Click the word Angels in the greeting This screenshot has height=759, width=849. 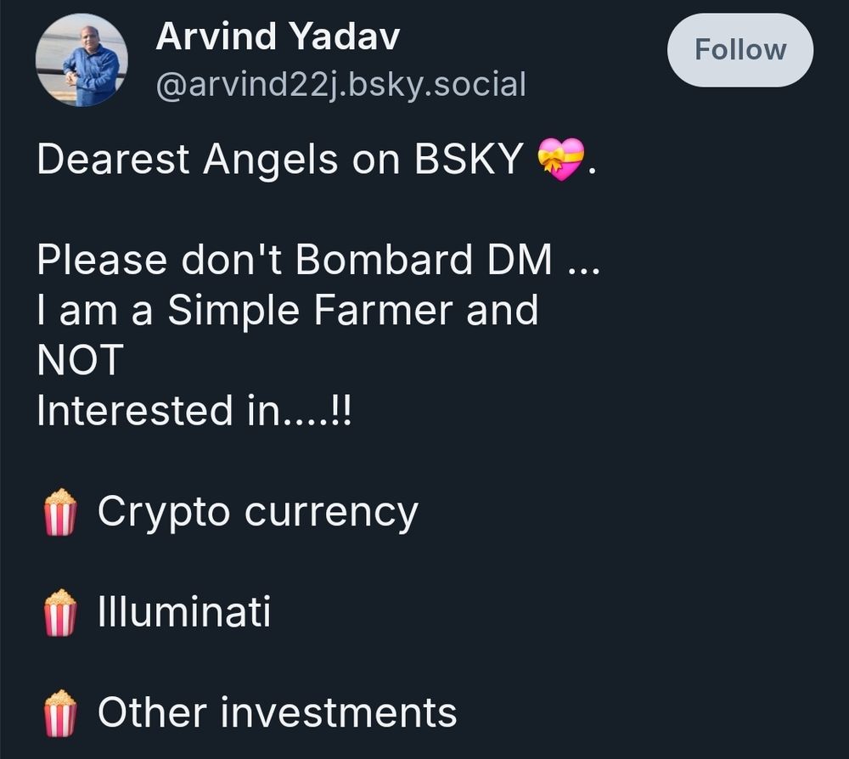pos(271,161)
